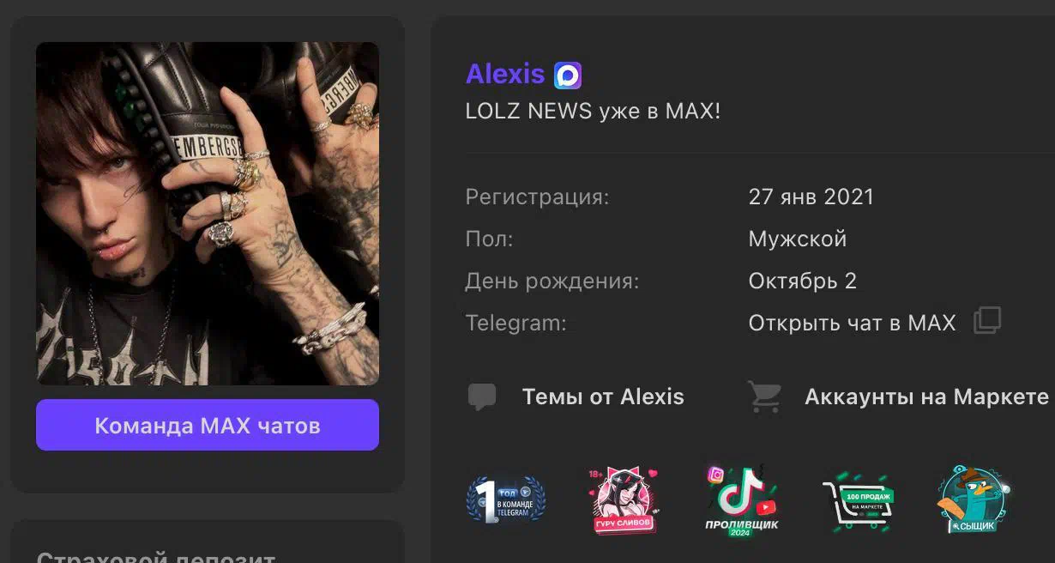Click the birthday value 'Октябрь 2'
Image resolution: width=1055 pixels, height=563 pixels.
pos(803,281)
